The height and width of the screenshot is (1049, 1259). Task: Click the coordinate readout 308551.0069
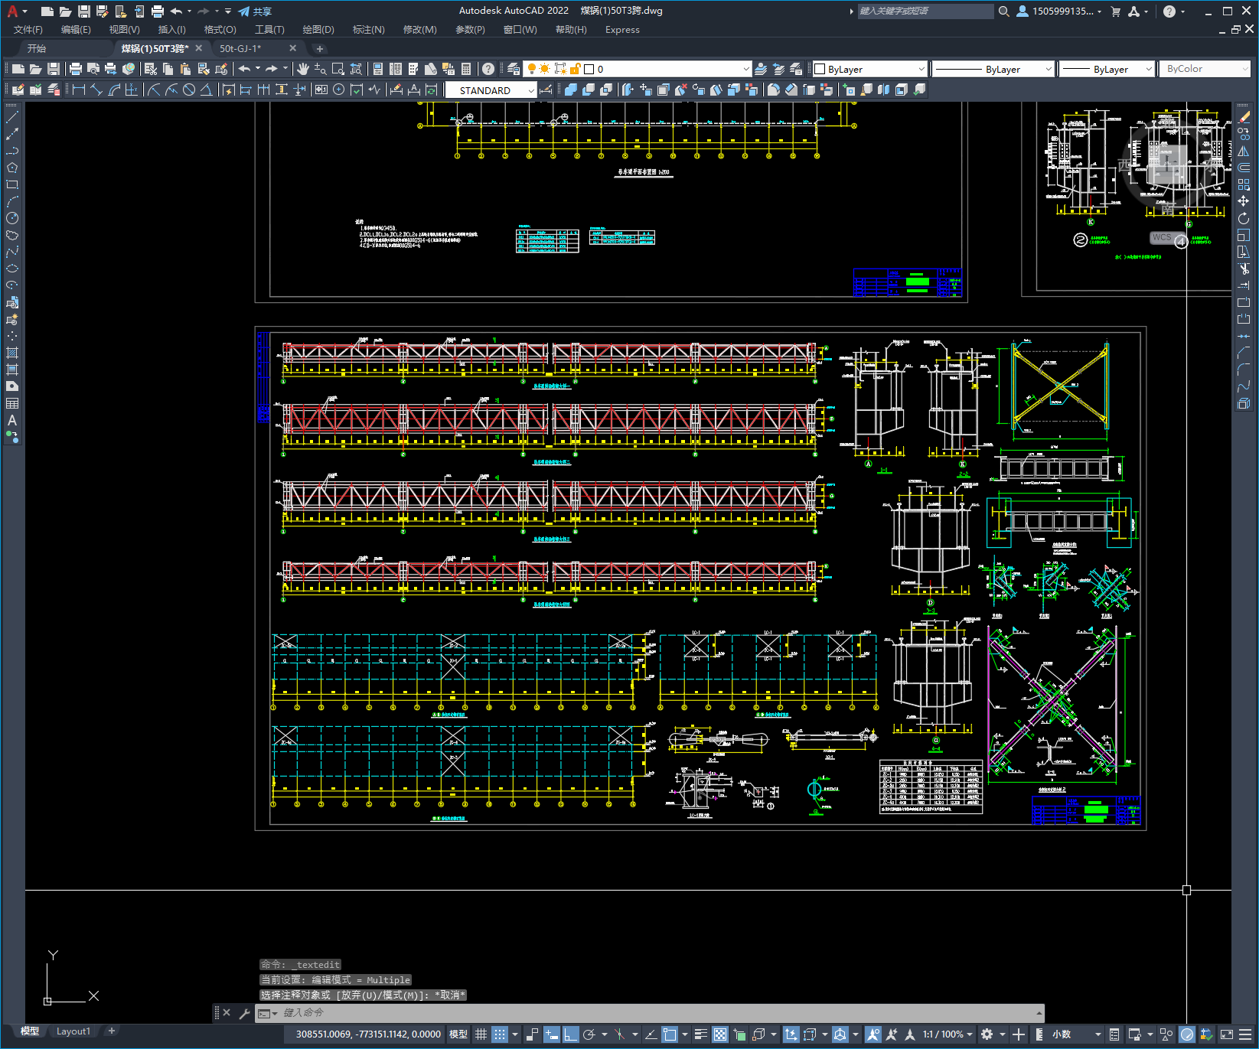click(x=368, y=1034)
